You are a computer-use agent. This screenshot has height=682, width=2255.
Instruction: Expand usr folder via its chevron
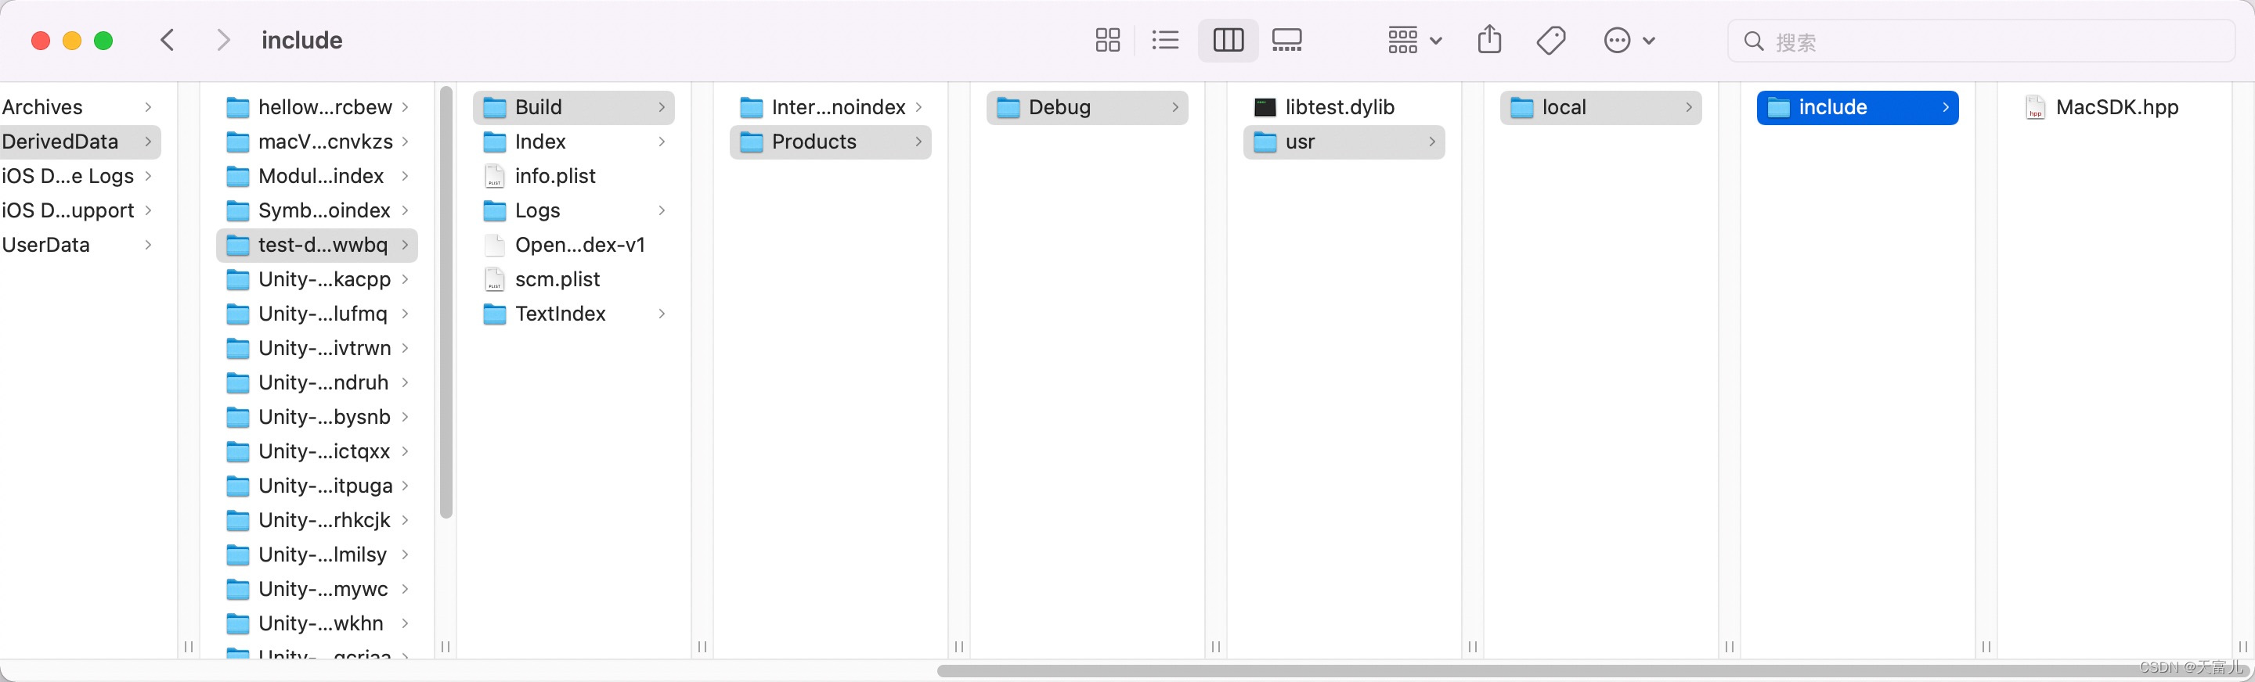coord(1432,142)
